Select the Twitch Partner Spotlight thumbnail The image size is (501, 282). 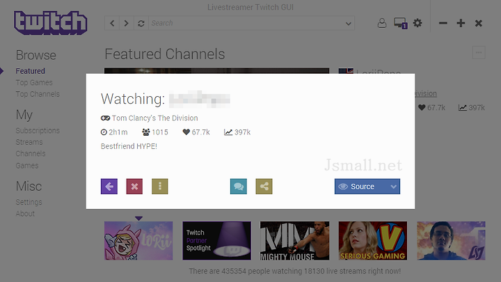(x=216, y=241)
